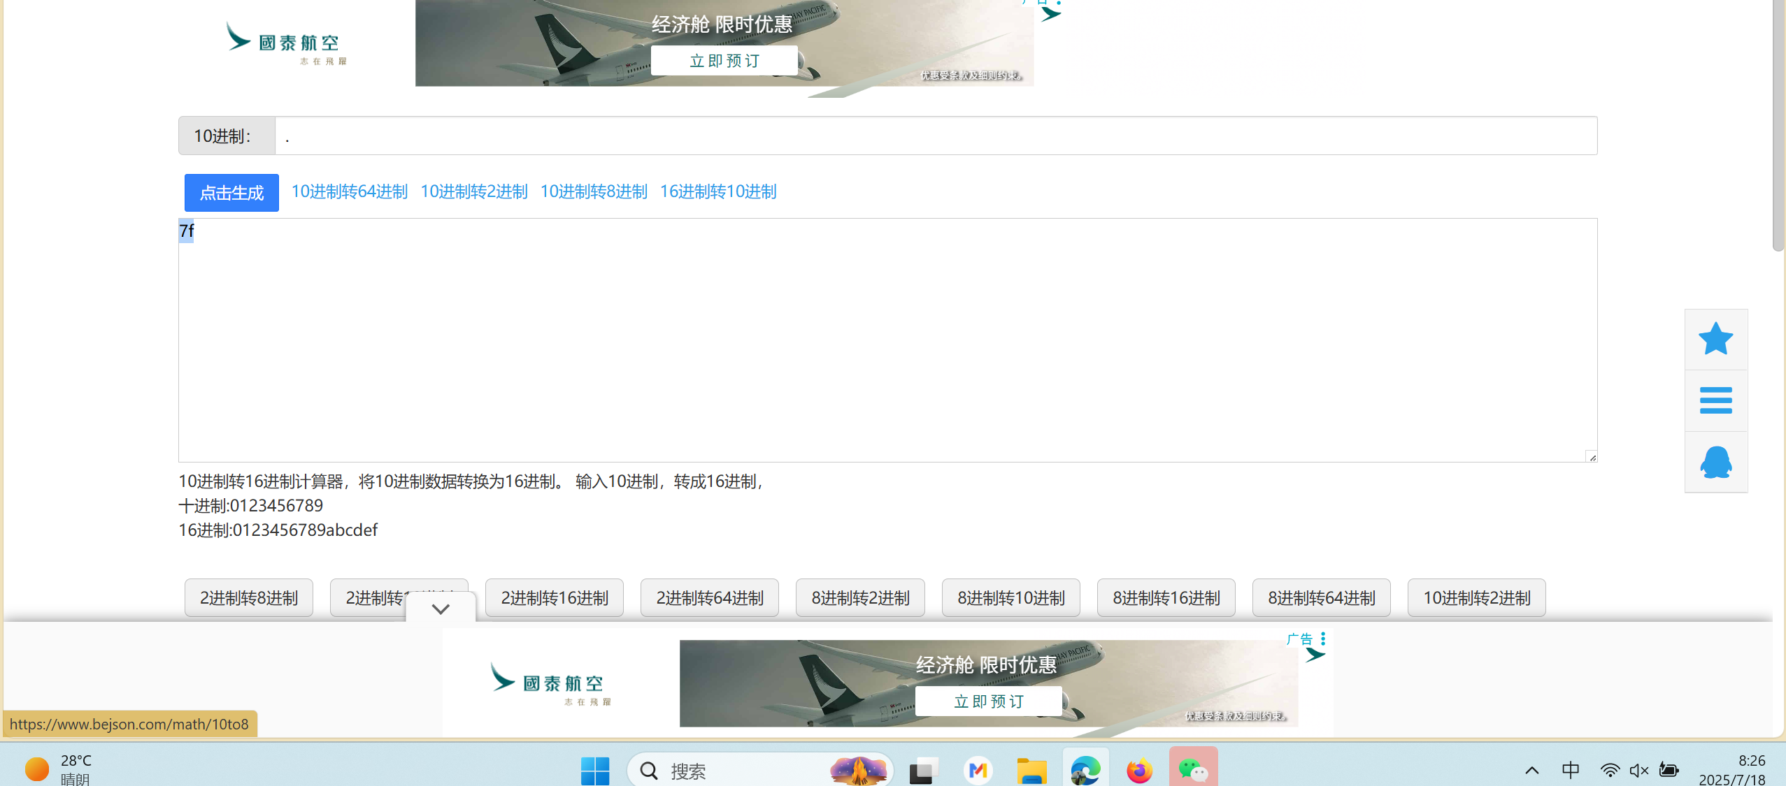Open the hamburger menu in the right sidebar

1716,400
